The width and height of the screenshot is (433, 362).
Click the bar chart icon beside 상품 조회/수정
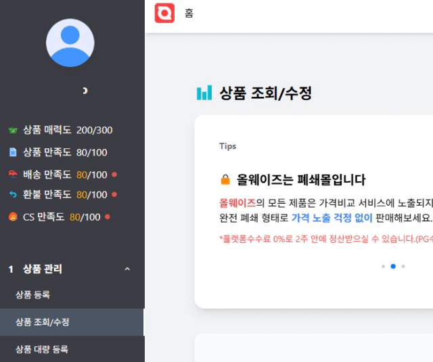(x=204, y=93)
